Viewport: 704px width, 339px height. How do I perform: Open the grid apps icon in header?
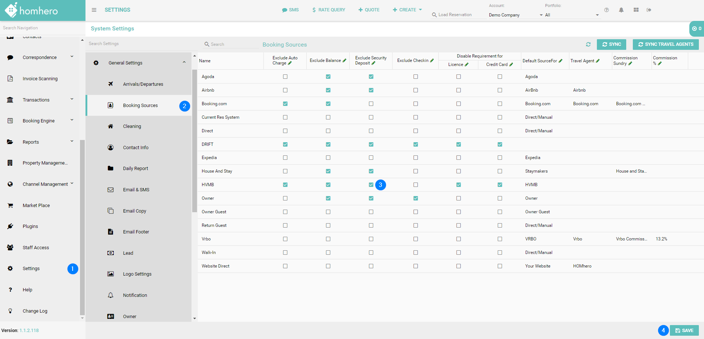(636, 10)
